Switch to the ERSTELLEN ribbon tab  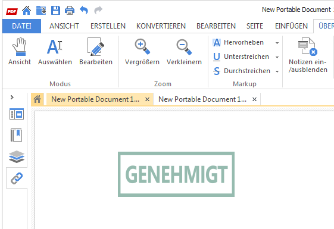[108, 26]
